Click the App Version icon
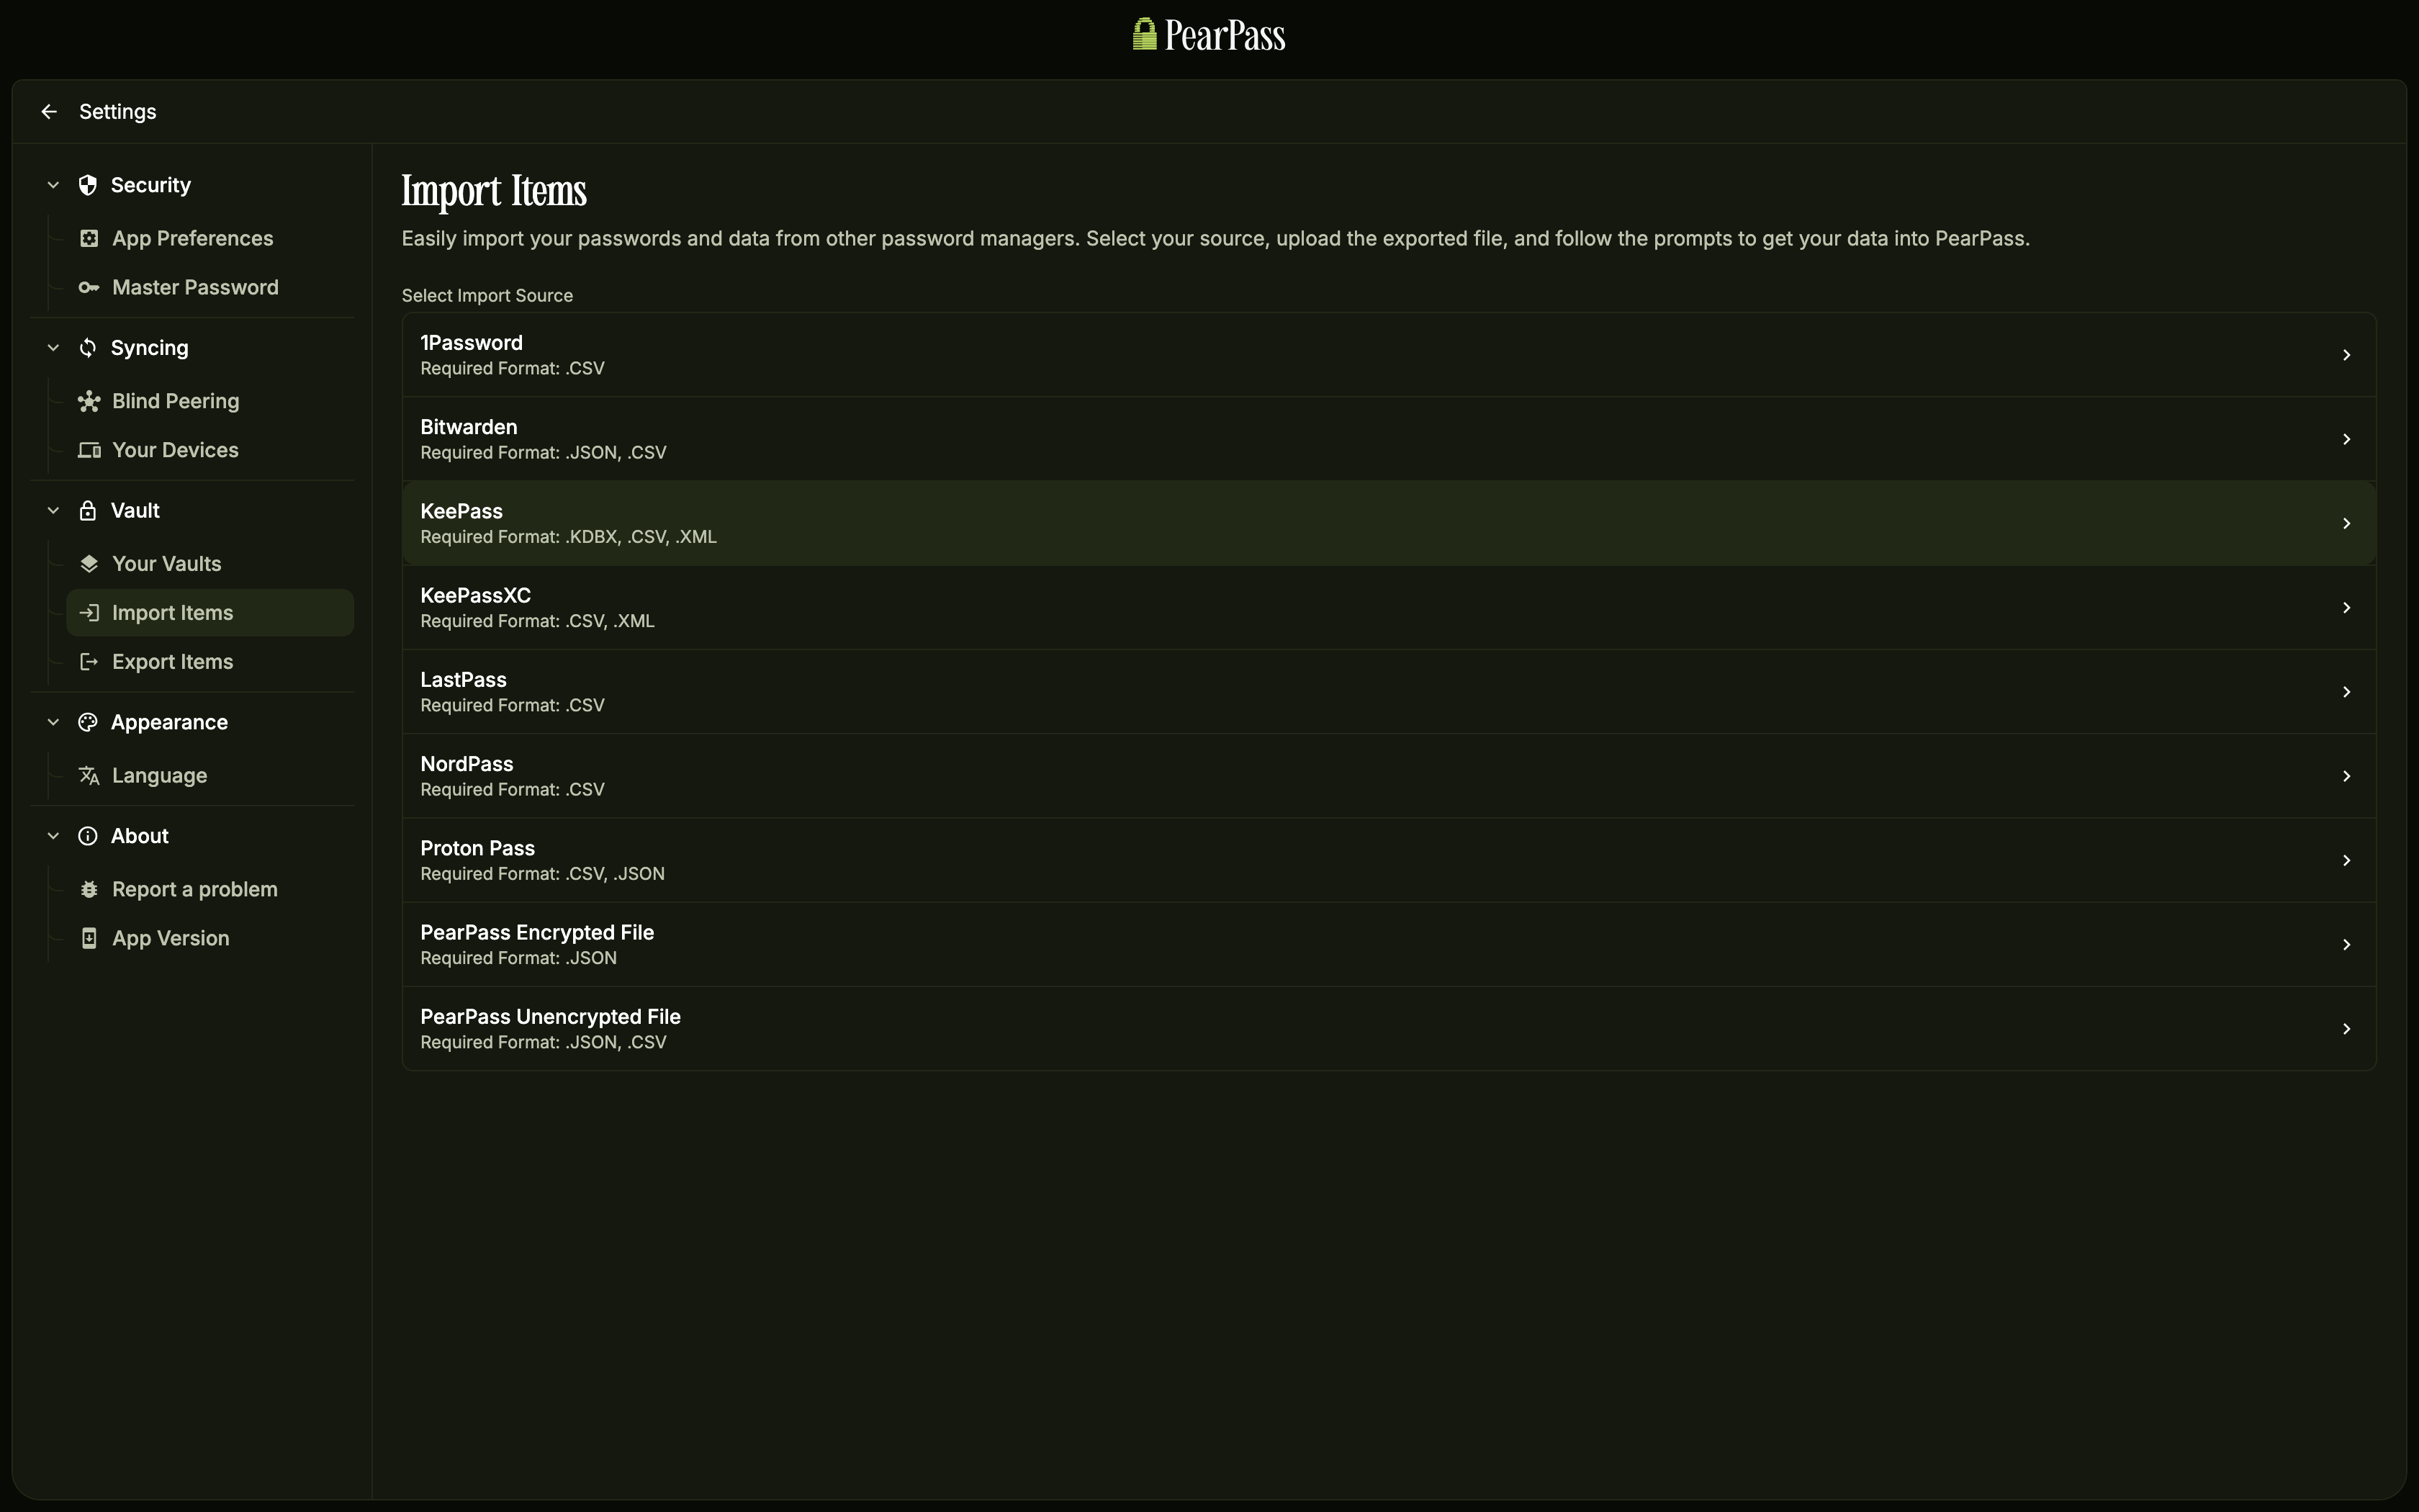 (x=89, y=938)
